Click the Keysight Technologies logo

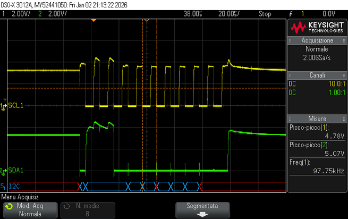[x=317, y=27]
